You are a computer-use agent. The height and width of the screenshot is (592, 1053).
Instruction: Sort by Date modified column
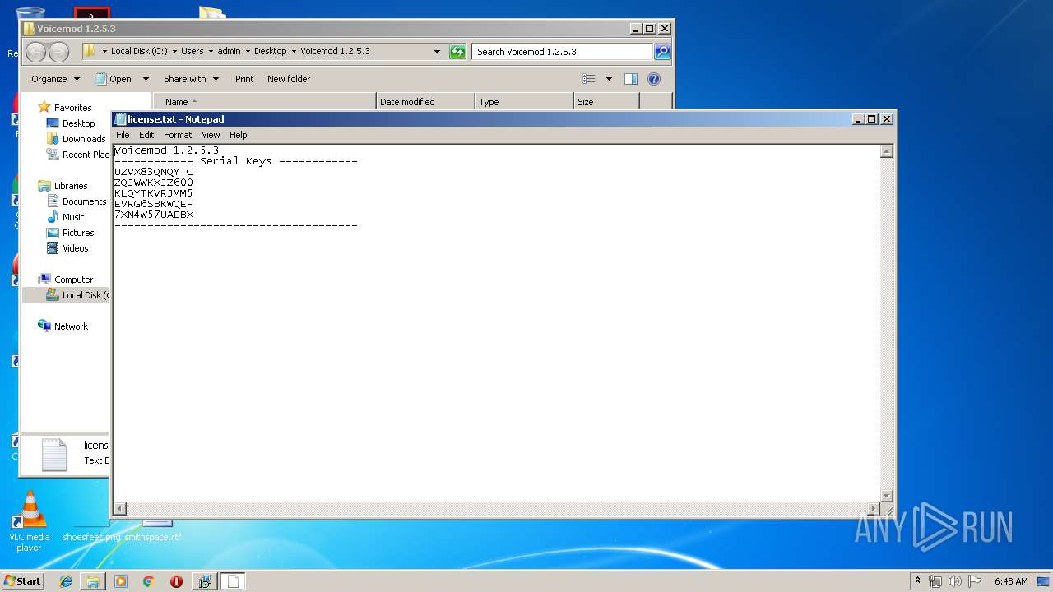pos(425,102)
